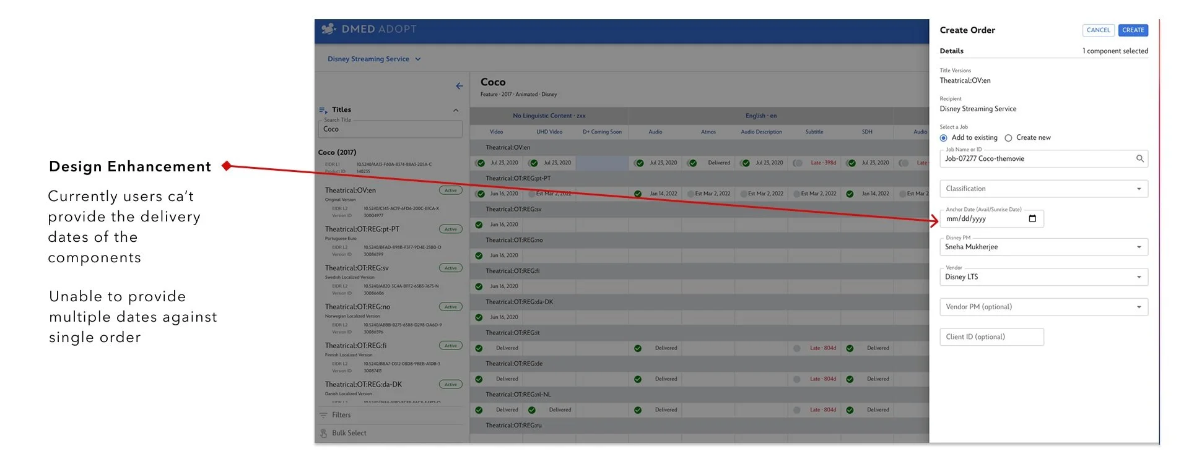Click Atmos Delivered check icon in Theatrical:OV:en row
The width and height of the screenshot is (1189, 454).
pyautogui.click(x=692, y=163)
